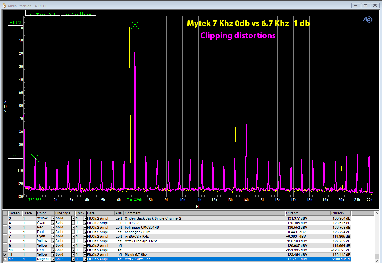Click the Cursor1 column header

click(x=308, y=213)
